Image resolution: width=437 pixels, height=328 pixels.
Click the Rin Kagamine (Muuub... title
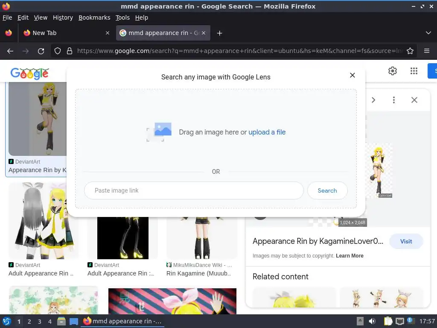198,273
